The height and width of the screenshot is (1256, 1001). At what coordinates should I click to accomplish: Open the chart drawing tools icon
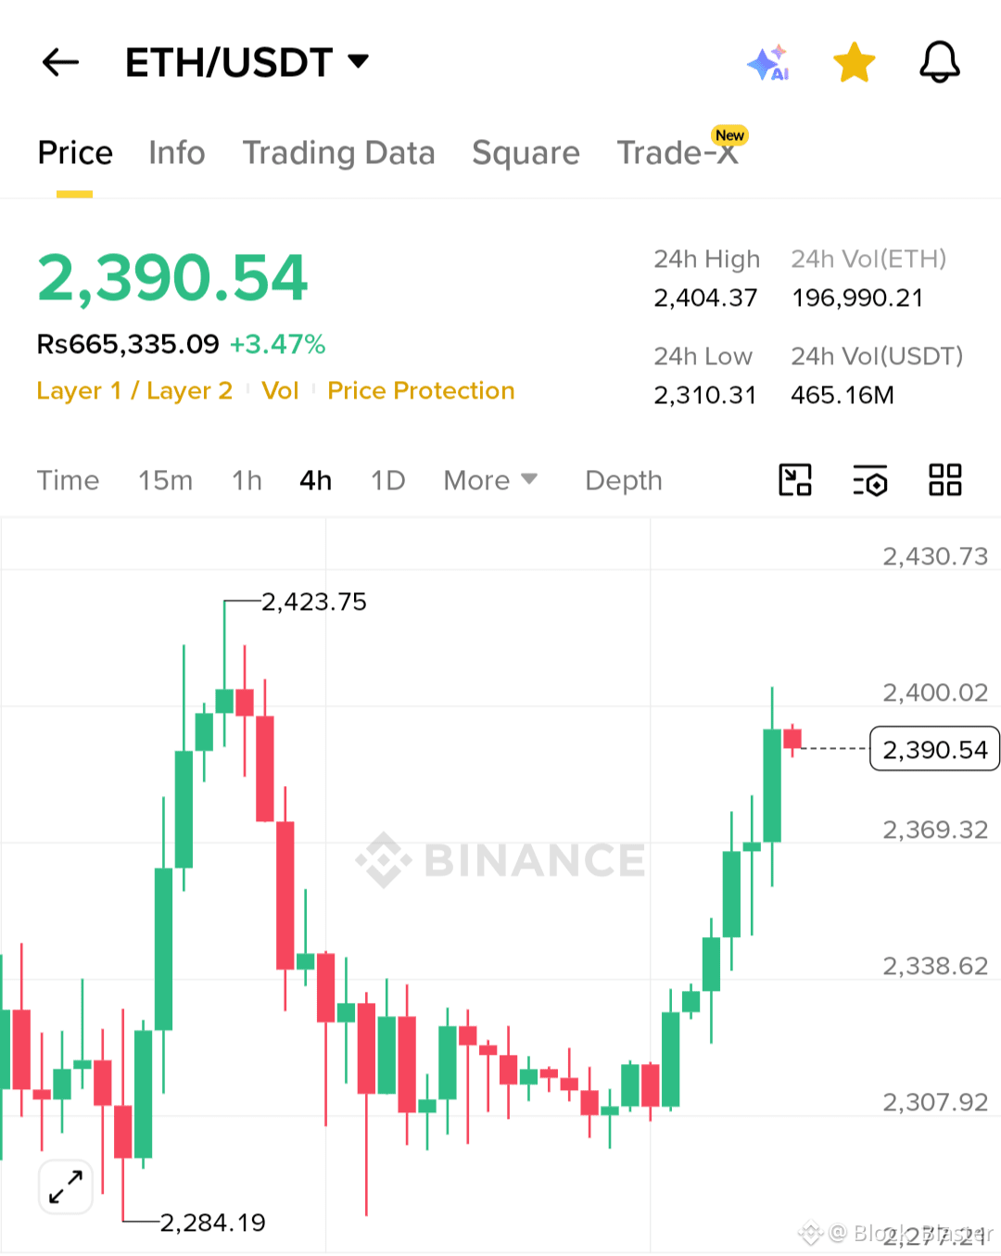click(x=795, y=480)
